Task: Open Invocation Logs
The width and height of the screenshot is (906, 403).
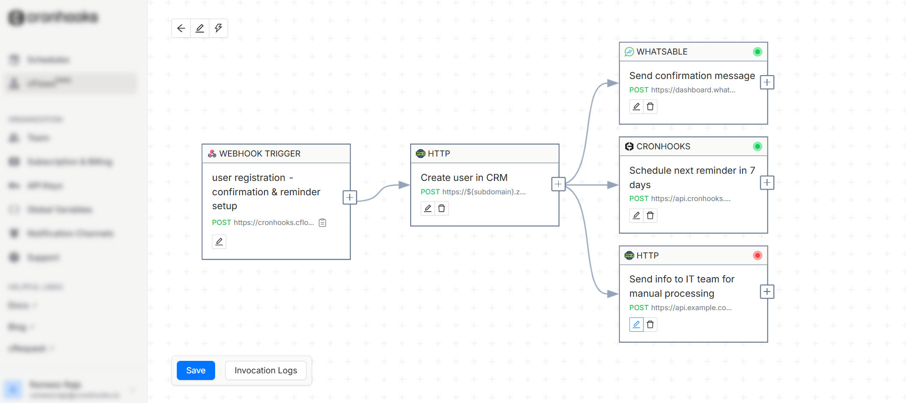Action: tap(266, 370)
